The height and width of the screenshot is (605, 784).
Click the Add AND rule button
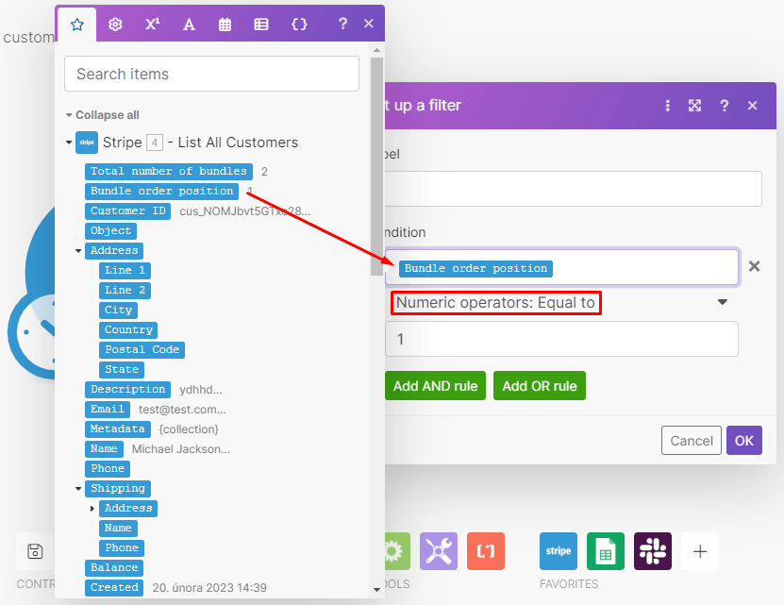click(435, 385)
